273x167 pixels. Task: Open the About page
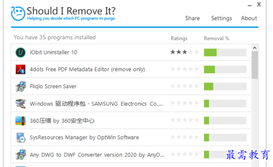coord(249,18)
